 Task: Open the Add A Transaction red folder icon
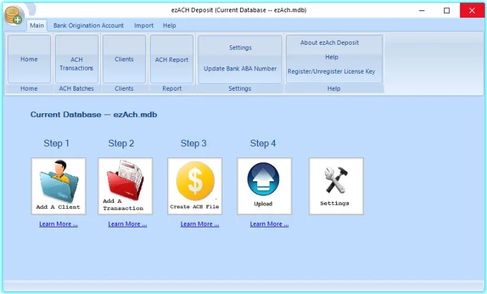point(125,186)
